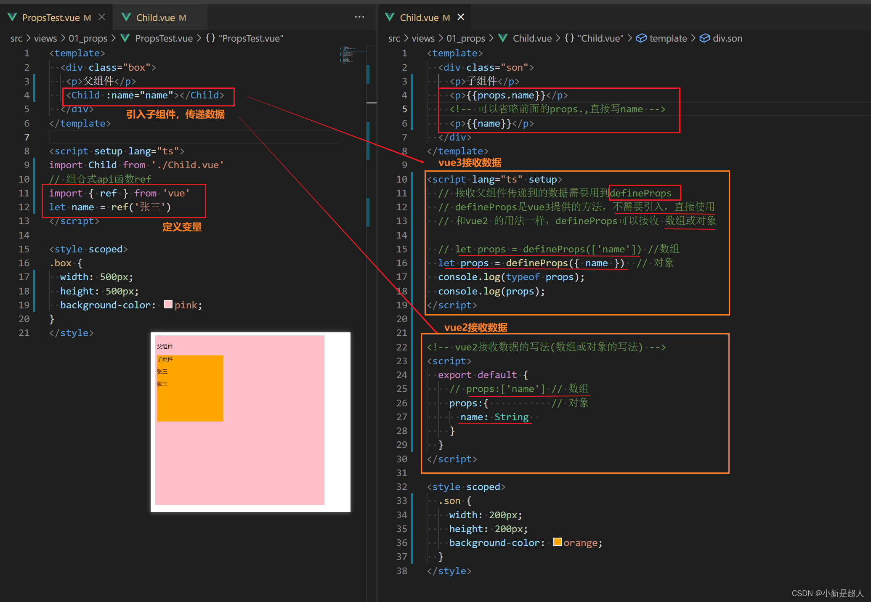
Task: Open 'src' in left breadcrumb
Action: 16,38
